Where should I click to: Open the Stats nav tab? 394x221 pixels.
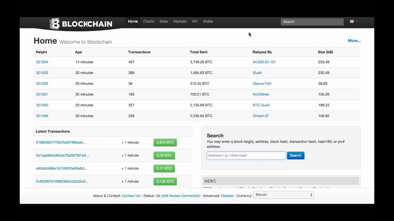tap(164, 21)
